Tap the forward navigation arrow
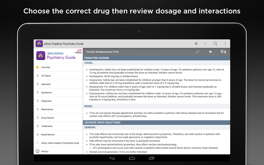The height and width of the screenshot is (165, 264). 205,44
